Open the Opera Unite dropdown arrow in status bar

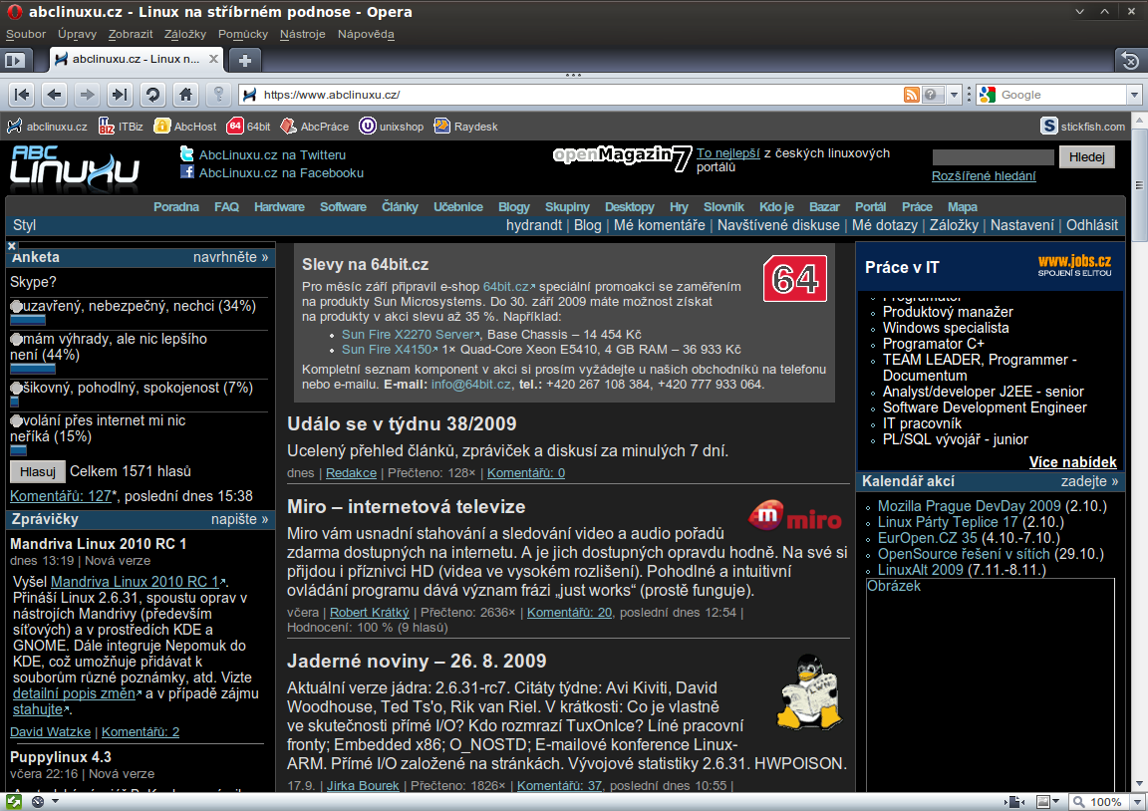tap(55, 801)
